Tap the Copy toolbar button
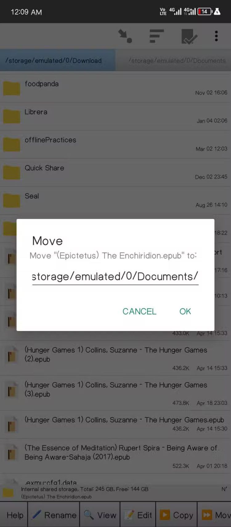 tap(176, 515)
